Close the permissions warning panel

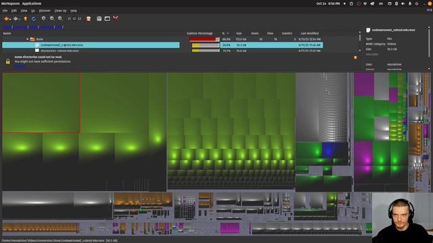tap(355, 57)
